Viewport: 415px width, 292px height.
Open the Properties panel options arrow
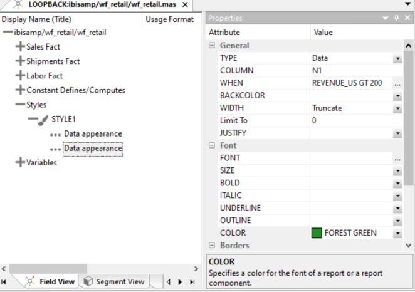386,18
